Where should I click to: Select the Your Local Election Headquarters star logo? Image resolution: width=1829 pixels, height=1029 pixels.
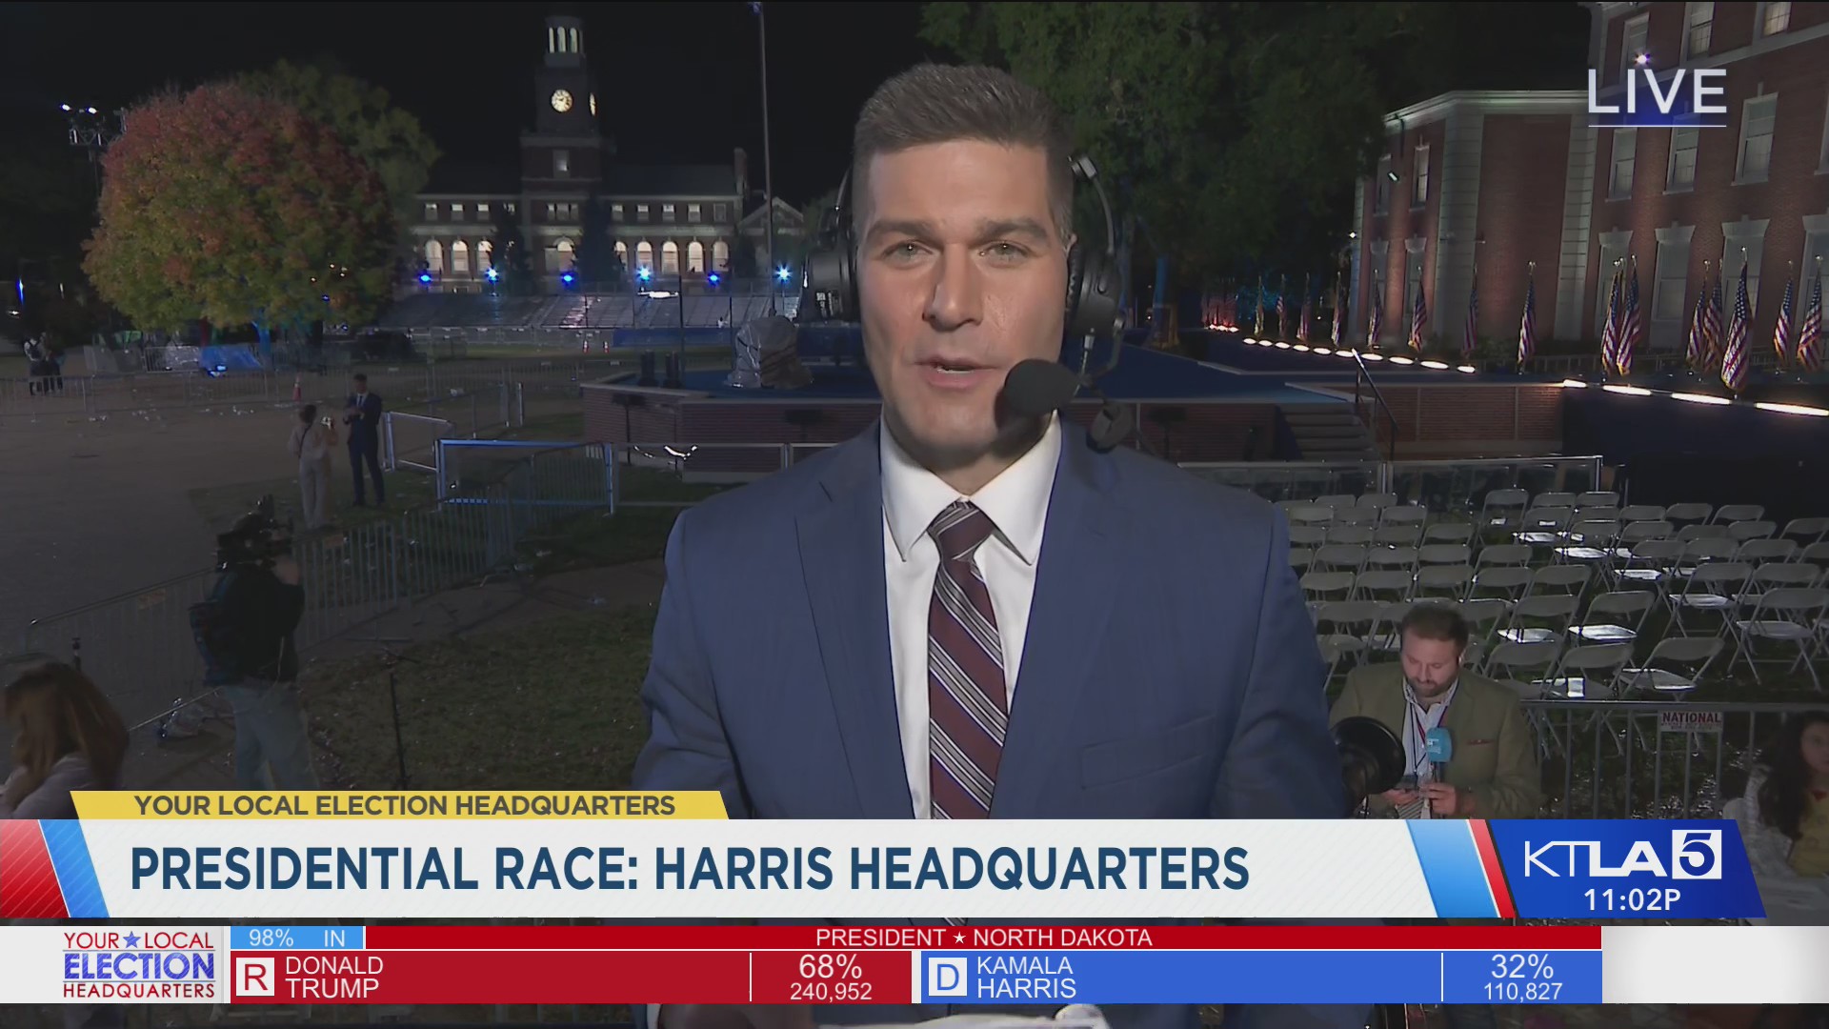(x=139, y=964)
